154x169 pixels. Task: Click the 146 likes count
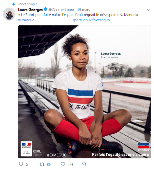71,165
